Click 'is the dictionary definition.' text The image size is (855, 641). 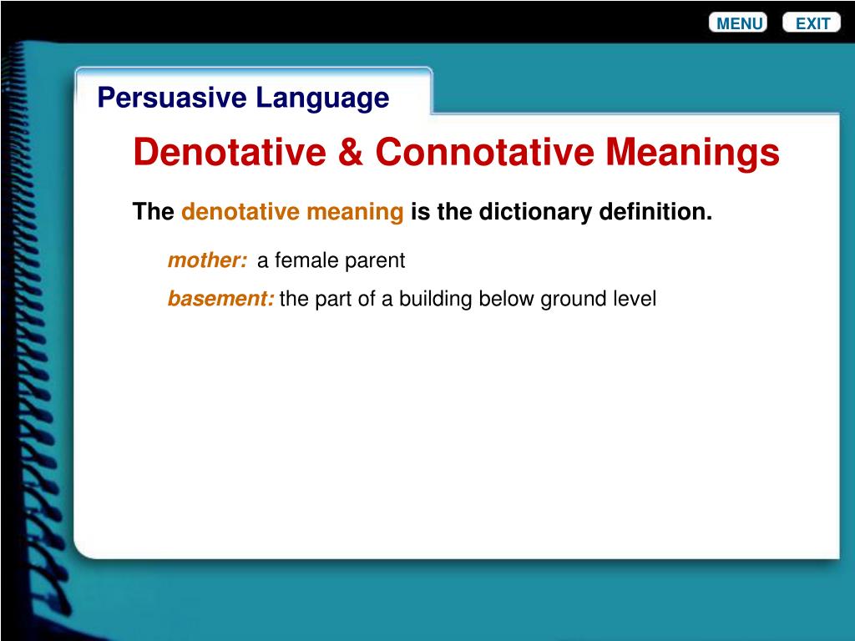click(x=562, y=211)
